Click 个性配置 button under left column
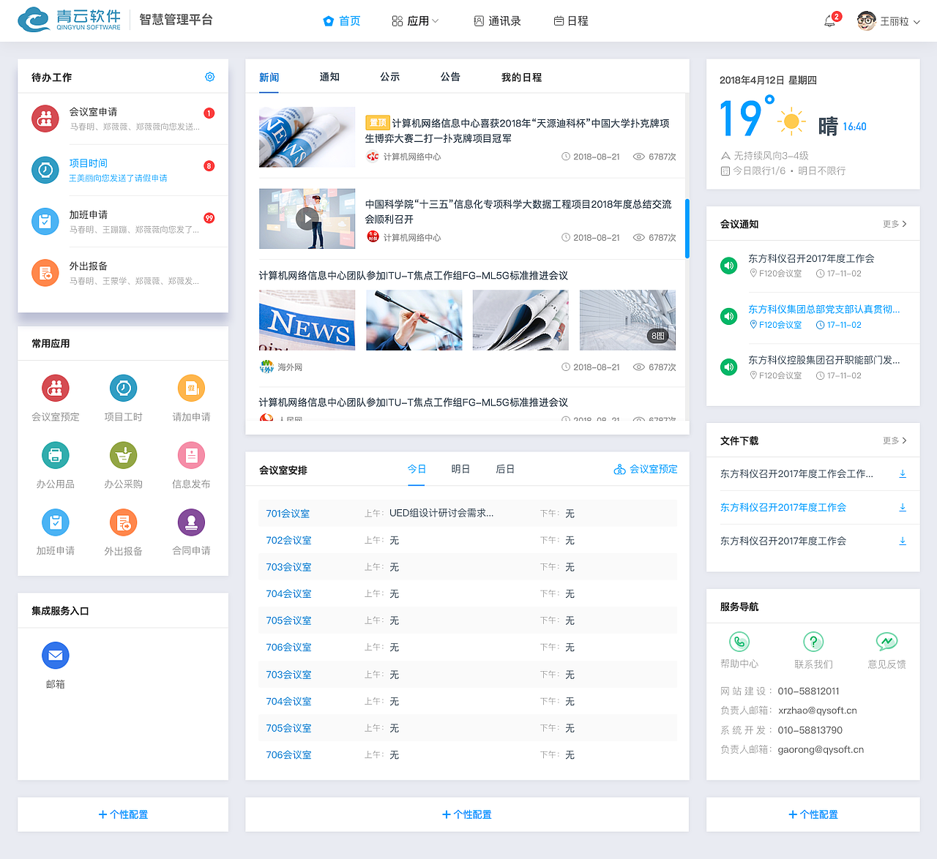Screen dimensions: 937x859 [123, 814]
